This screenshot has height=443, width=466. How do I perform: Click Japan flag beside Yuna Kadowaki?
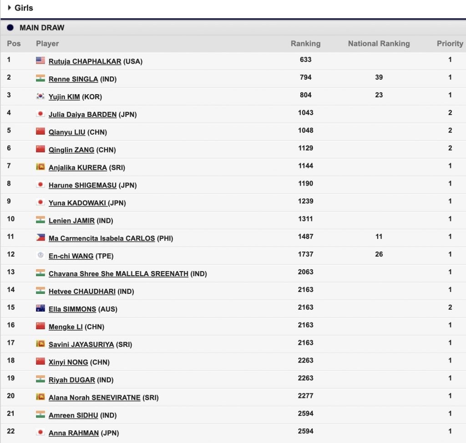41,202
